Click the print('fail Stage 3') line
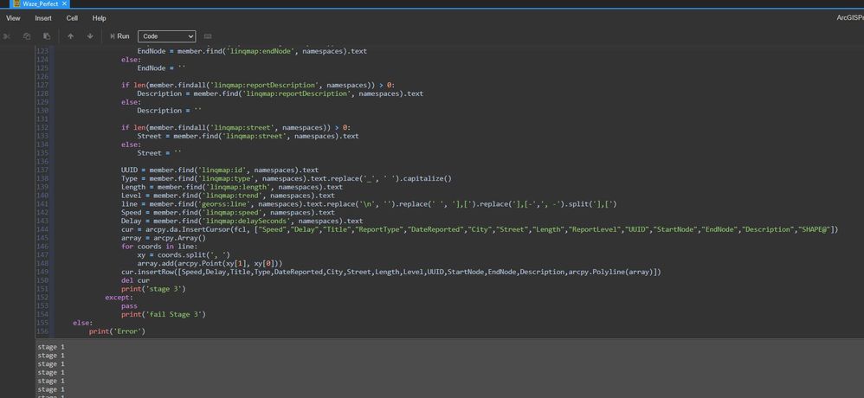 tap(164, 314)
